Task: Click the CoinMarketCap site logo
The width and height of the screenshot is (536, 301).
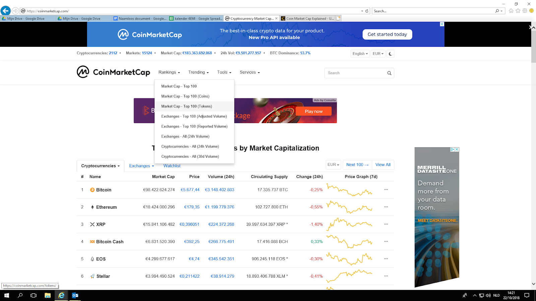Action: point(114,72)
